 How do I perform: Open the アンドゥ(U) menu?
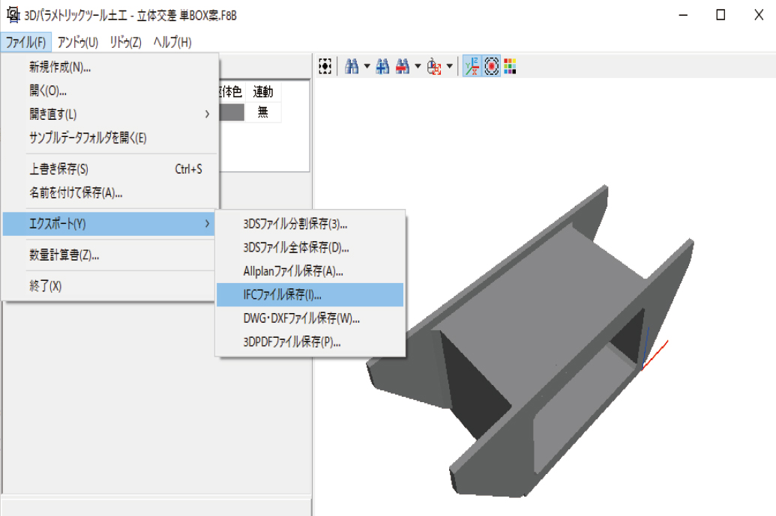click(x=78, y=42)
